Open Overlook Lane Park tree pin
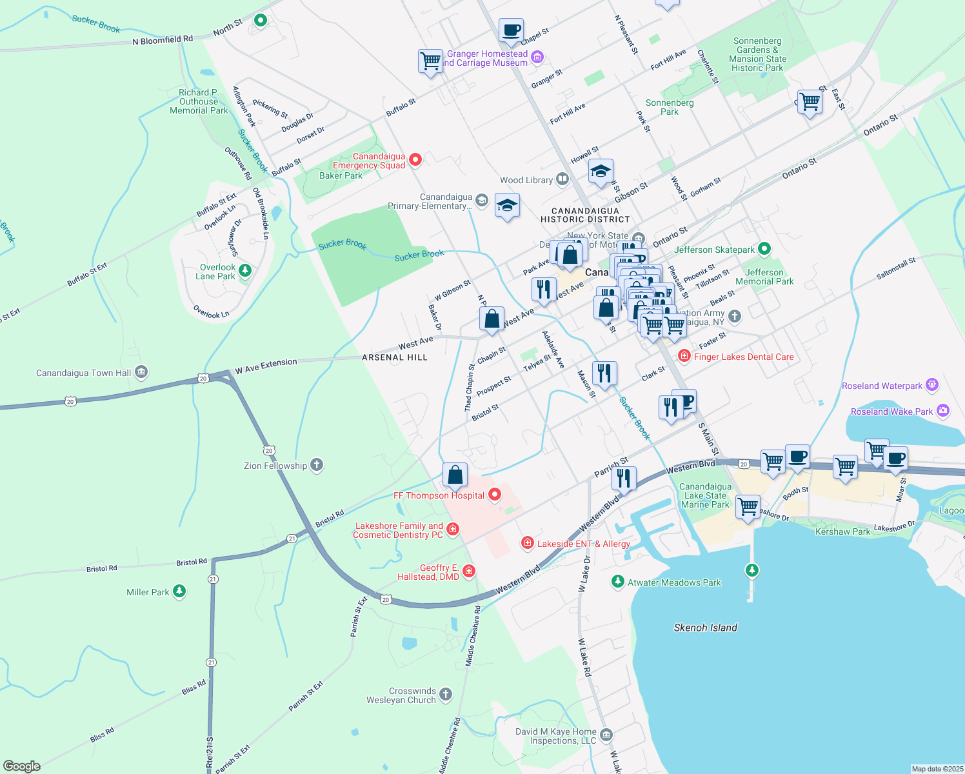965x774 pixels. click(244, 270)
